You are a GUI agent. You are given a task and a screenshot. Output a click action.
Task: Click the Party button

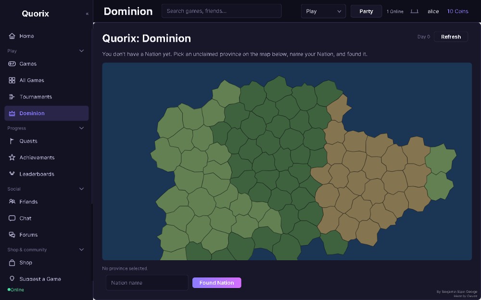coord(366,12)
